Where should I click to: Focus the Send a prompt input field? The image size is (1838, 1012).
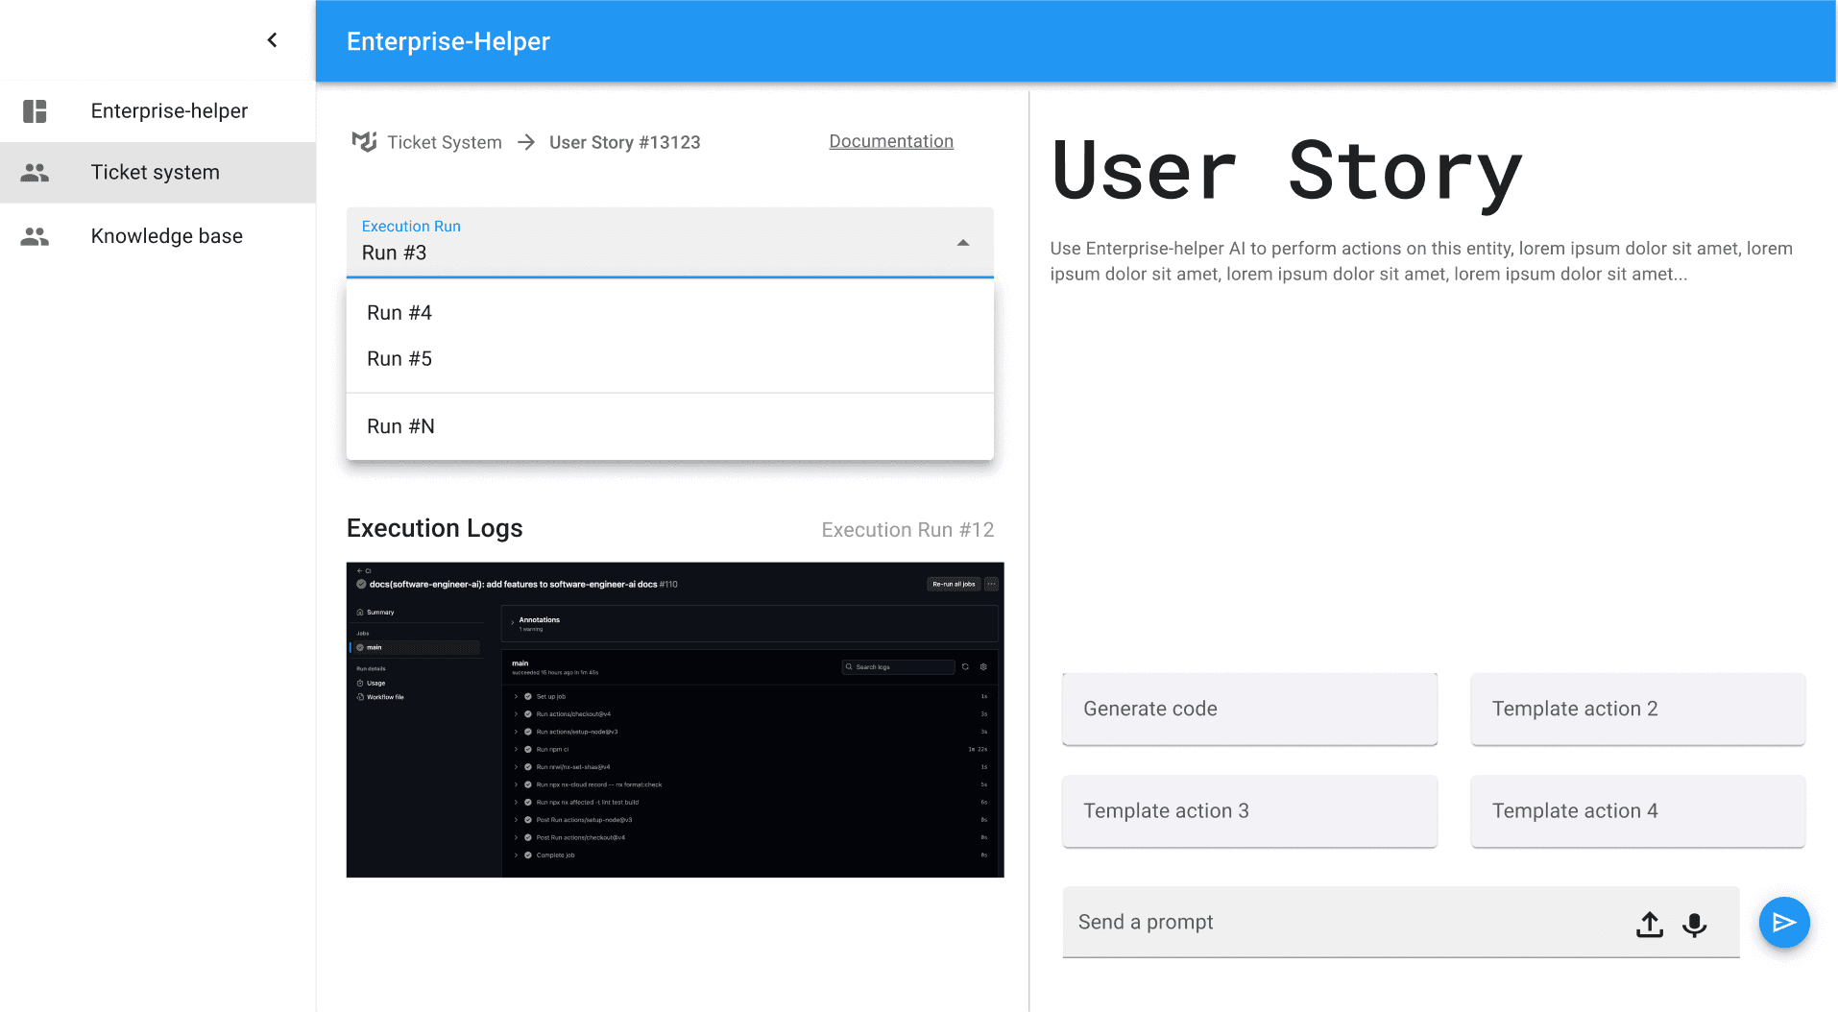(x=1344, y=923)
